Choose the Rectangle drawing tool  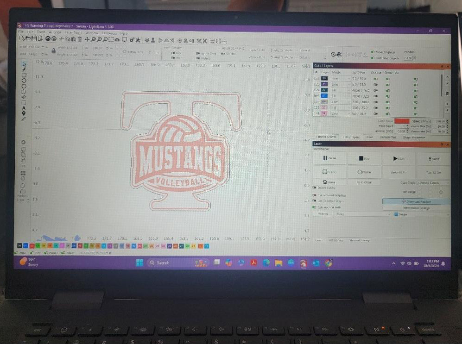[x=24, y=75]
